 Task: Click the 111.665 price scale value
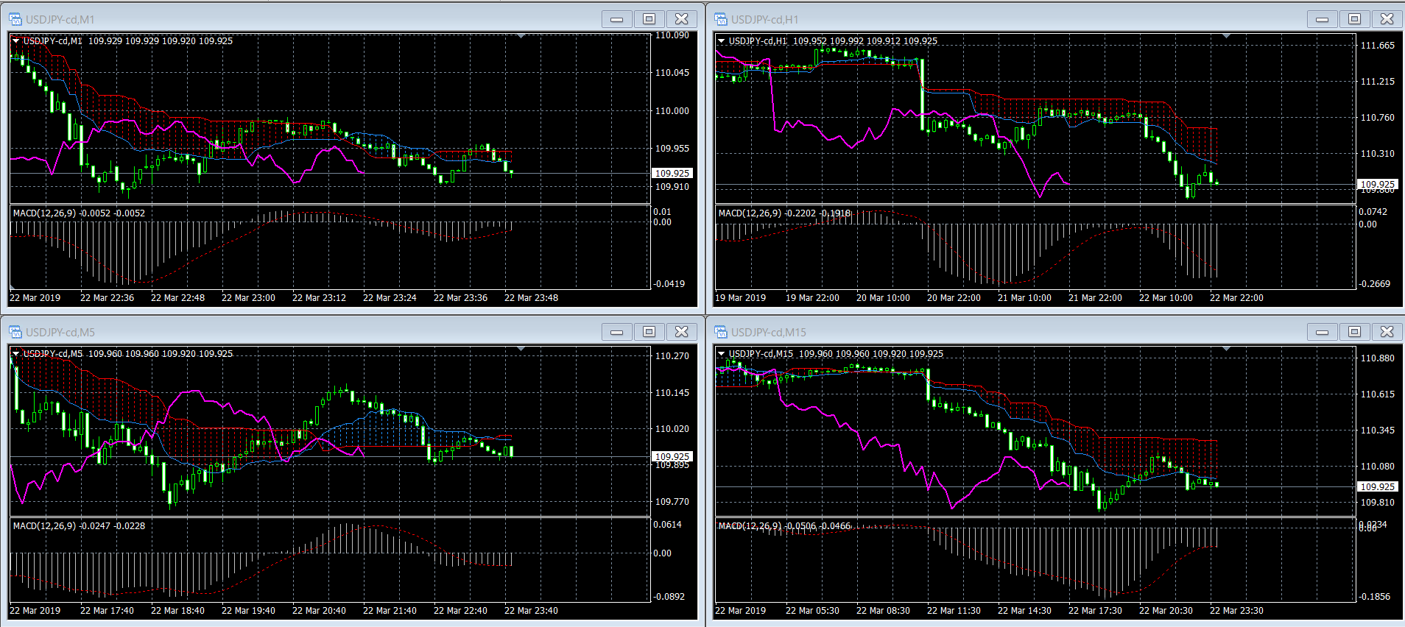[x=1378, y=46]
